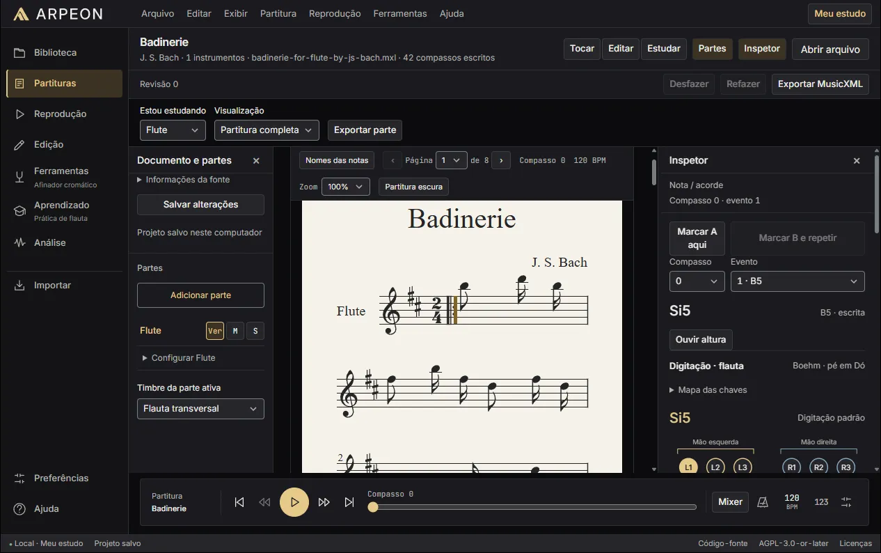Start playback with round play button

click(294, 502)
